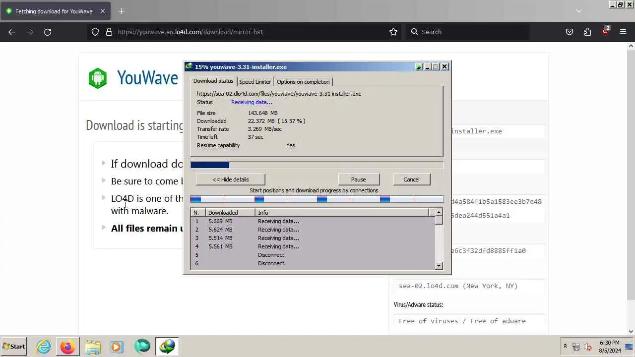Open a new Firefox tab
This screenshot has width=635, height=357.
[x=121, y=11]
